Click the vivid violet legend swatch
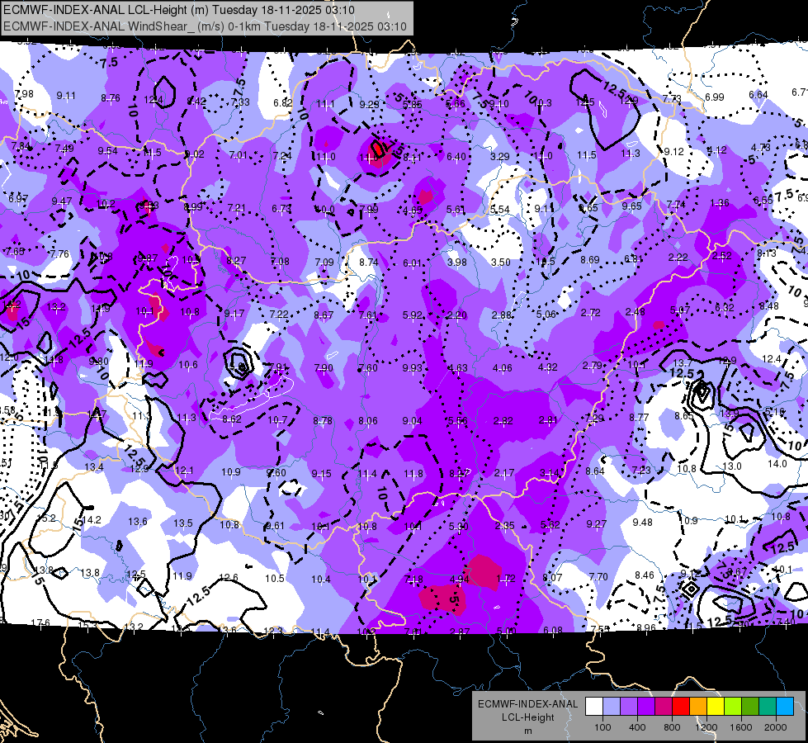808x743 pixels. tap(646, 707)
